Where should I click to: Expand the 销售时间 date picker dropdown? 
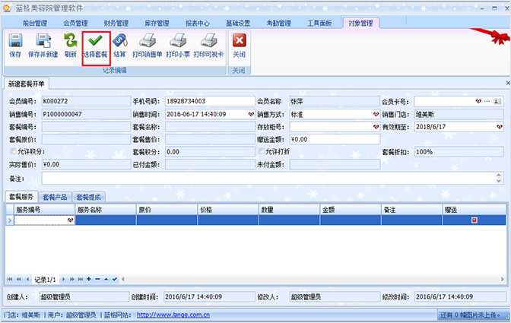(x=249, y=114)
